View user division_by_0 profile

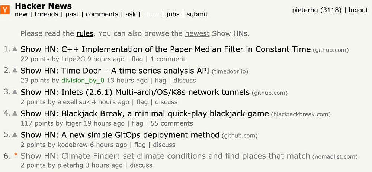(83, 80)
